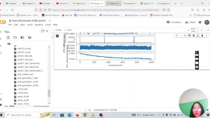Select file test01_00s_skew.hea

coord(28,67)
